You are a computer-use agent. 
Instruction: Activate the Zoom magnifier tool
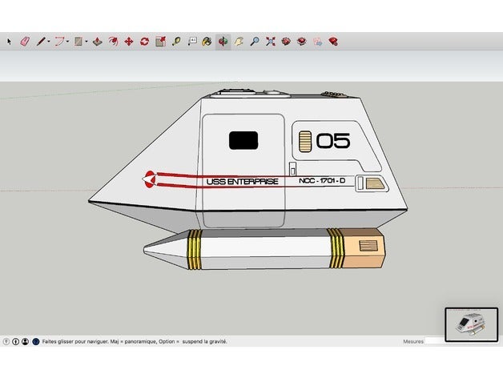[255, 42]
